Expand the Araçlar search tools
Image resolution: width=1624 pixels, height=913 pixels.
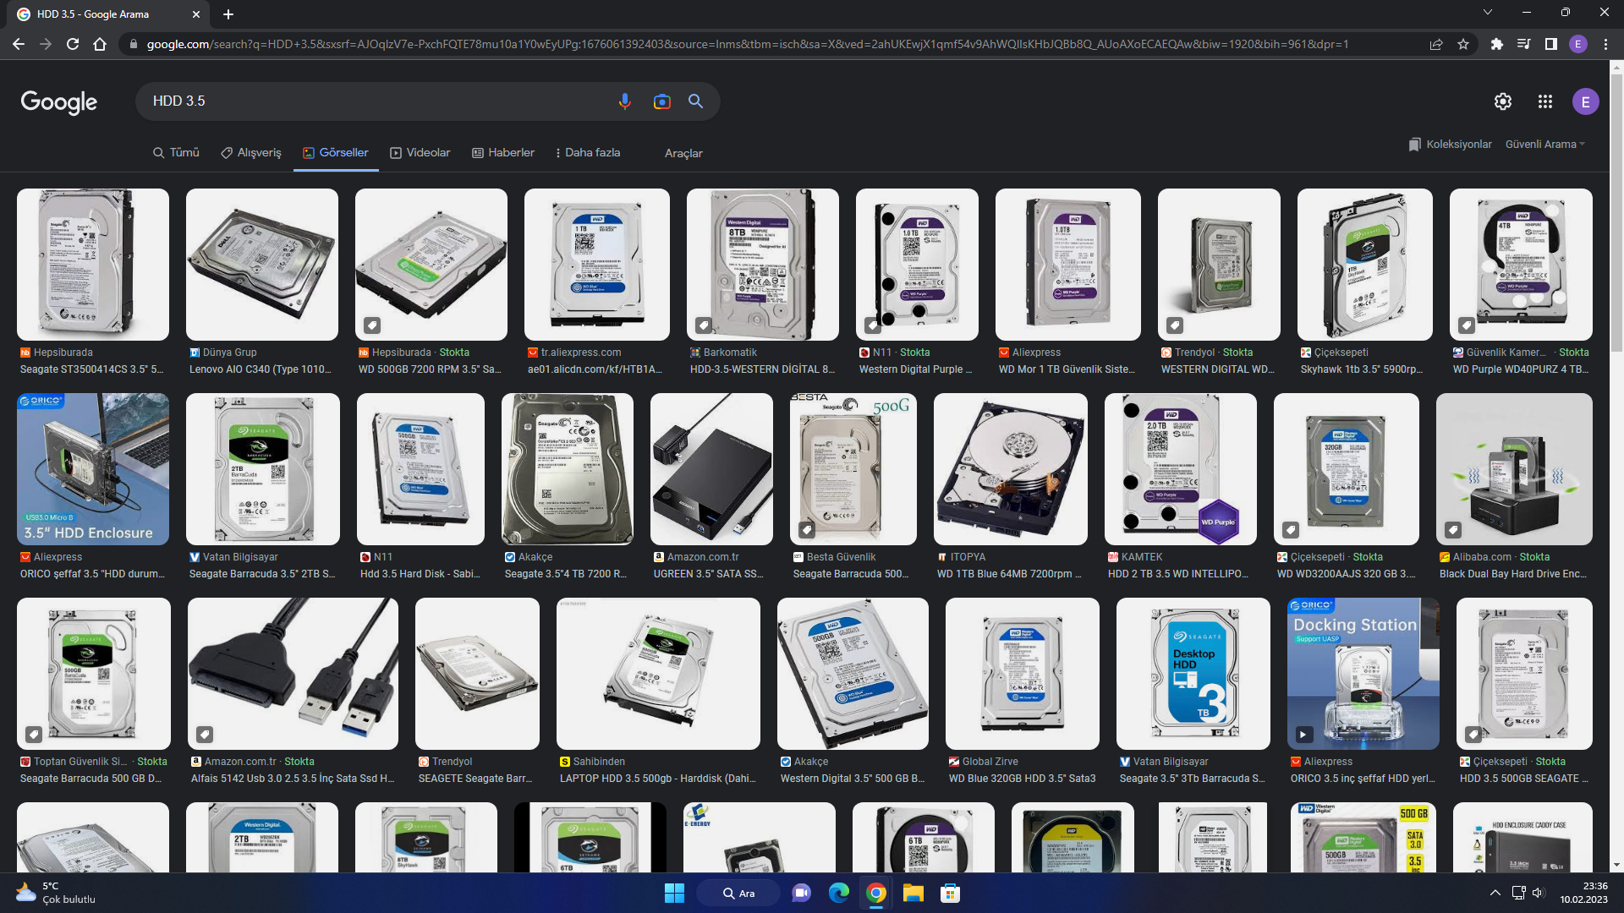[x=683, y=153]
